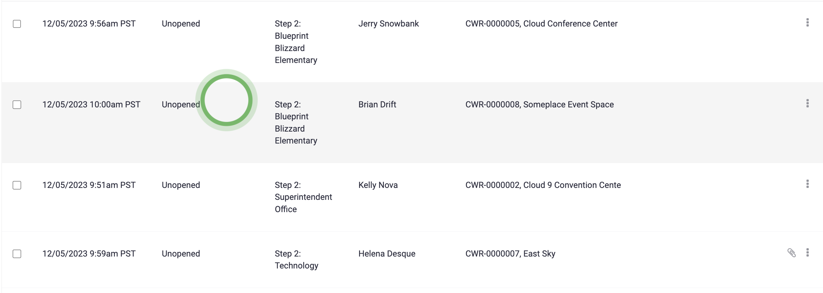823x293 pixels.
Task: Tick the checkbox for the 10:00am row
Action: (17, 105)
